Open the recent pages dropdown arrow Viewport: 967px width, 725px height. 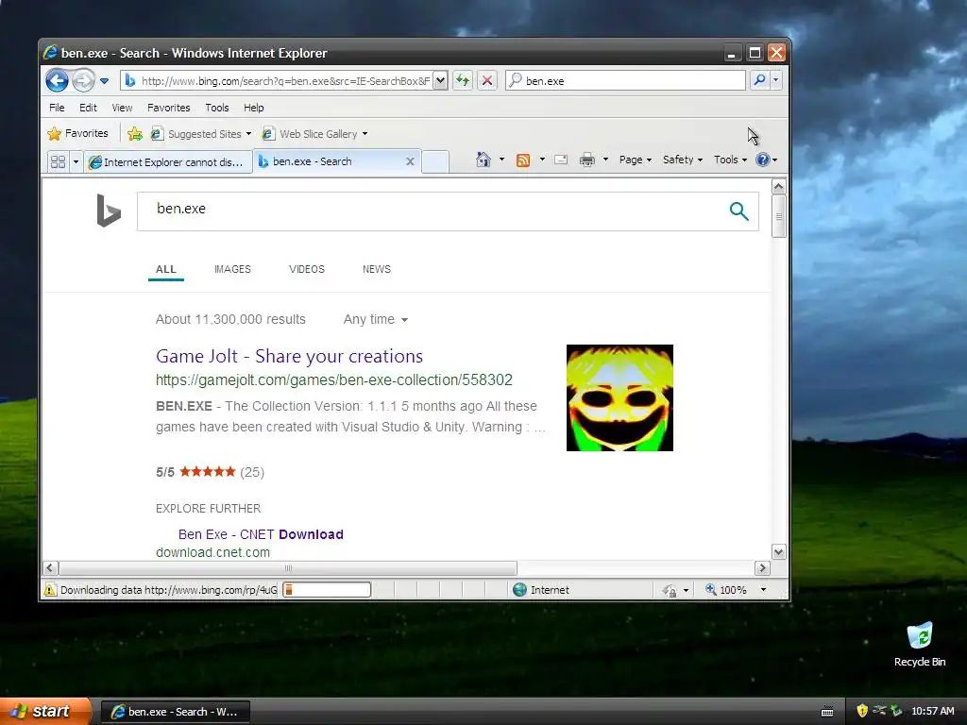tap(104, 81)
